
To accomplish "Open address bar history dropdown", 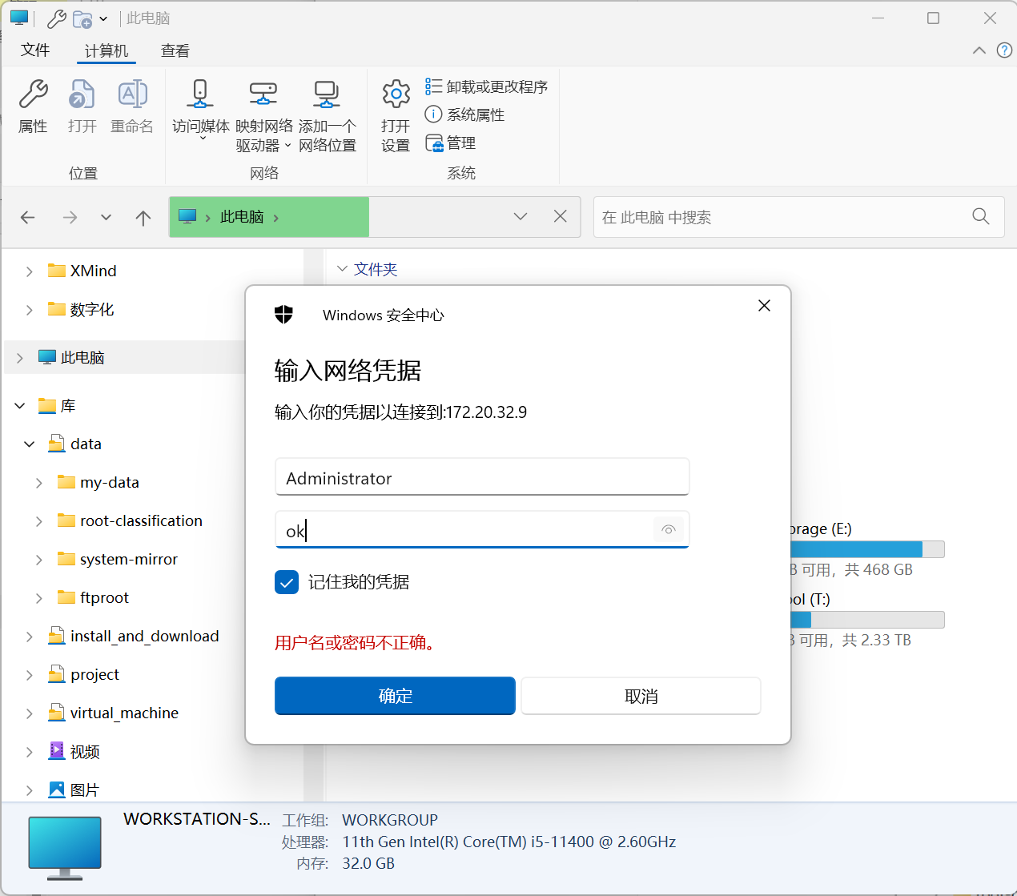I will coord(521,217).
